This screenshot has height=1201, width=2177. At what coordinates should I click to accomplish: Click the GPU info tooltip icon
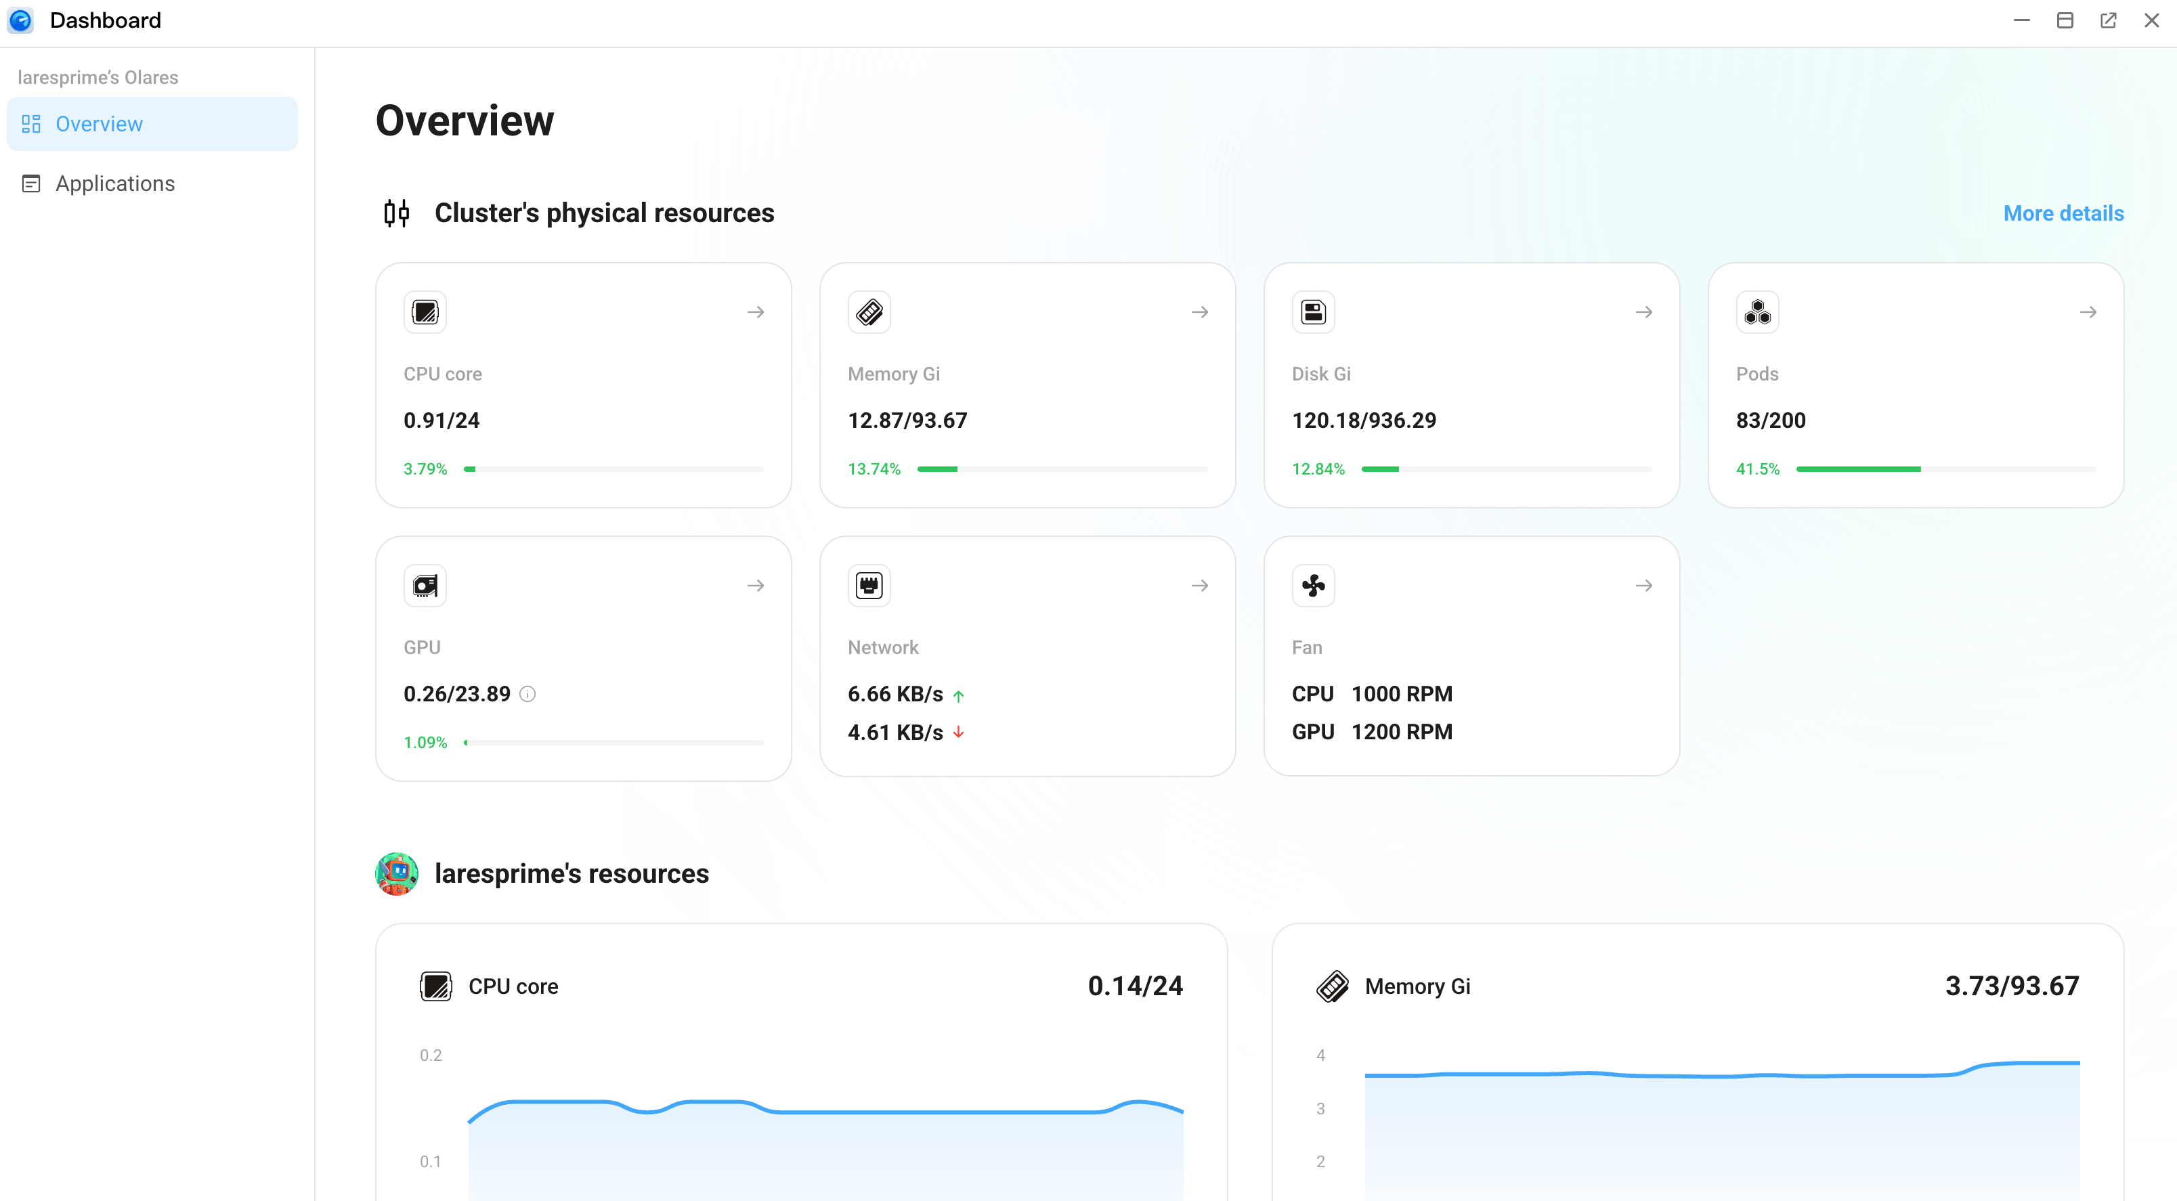click(528, 694)
